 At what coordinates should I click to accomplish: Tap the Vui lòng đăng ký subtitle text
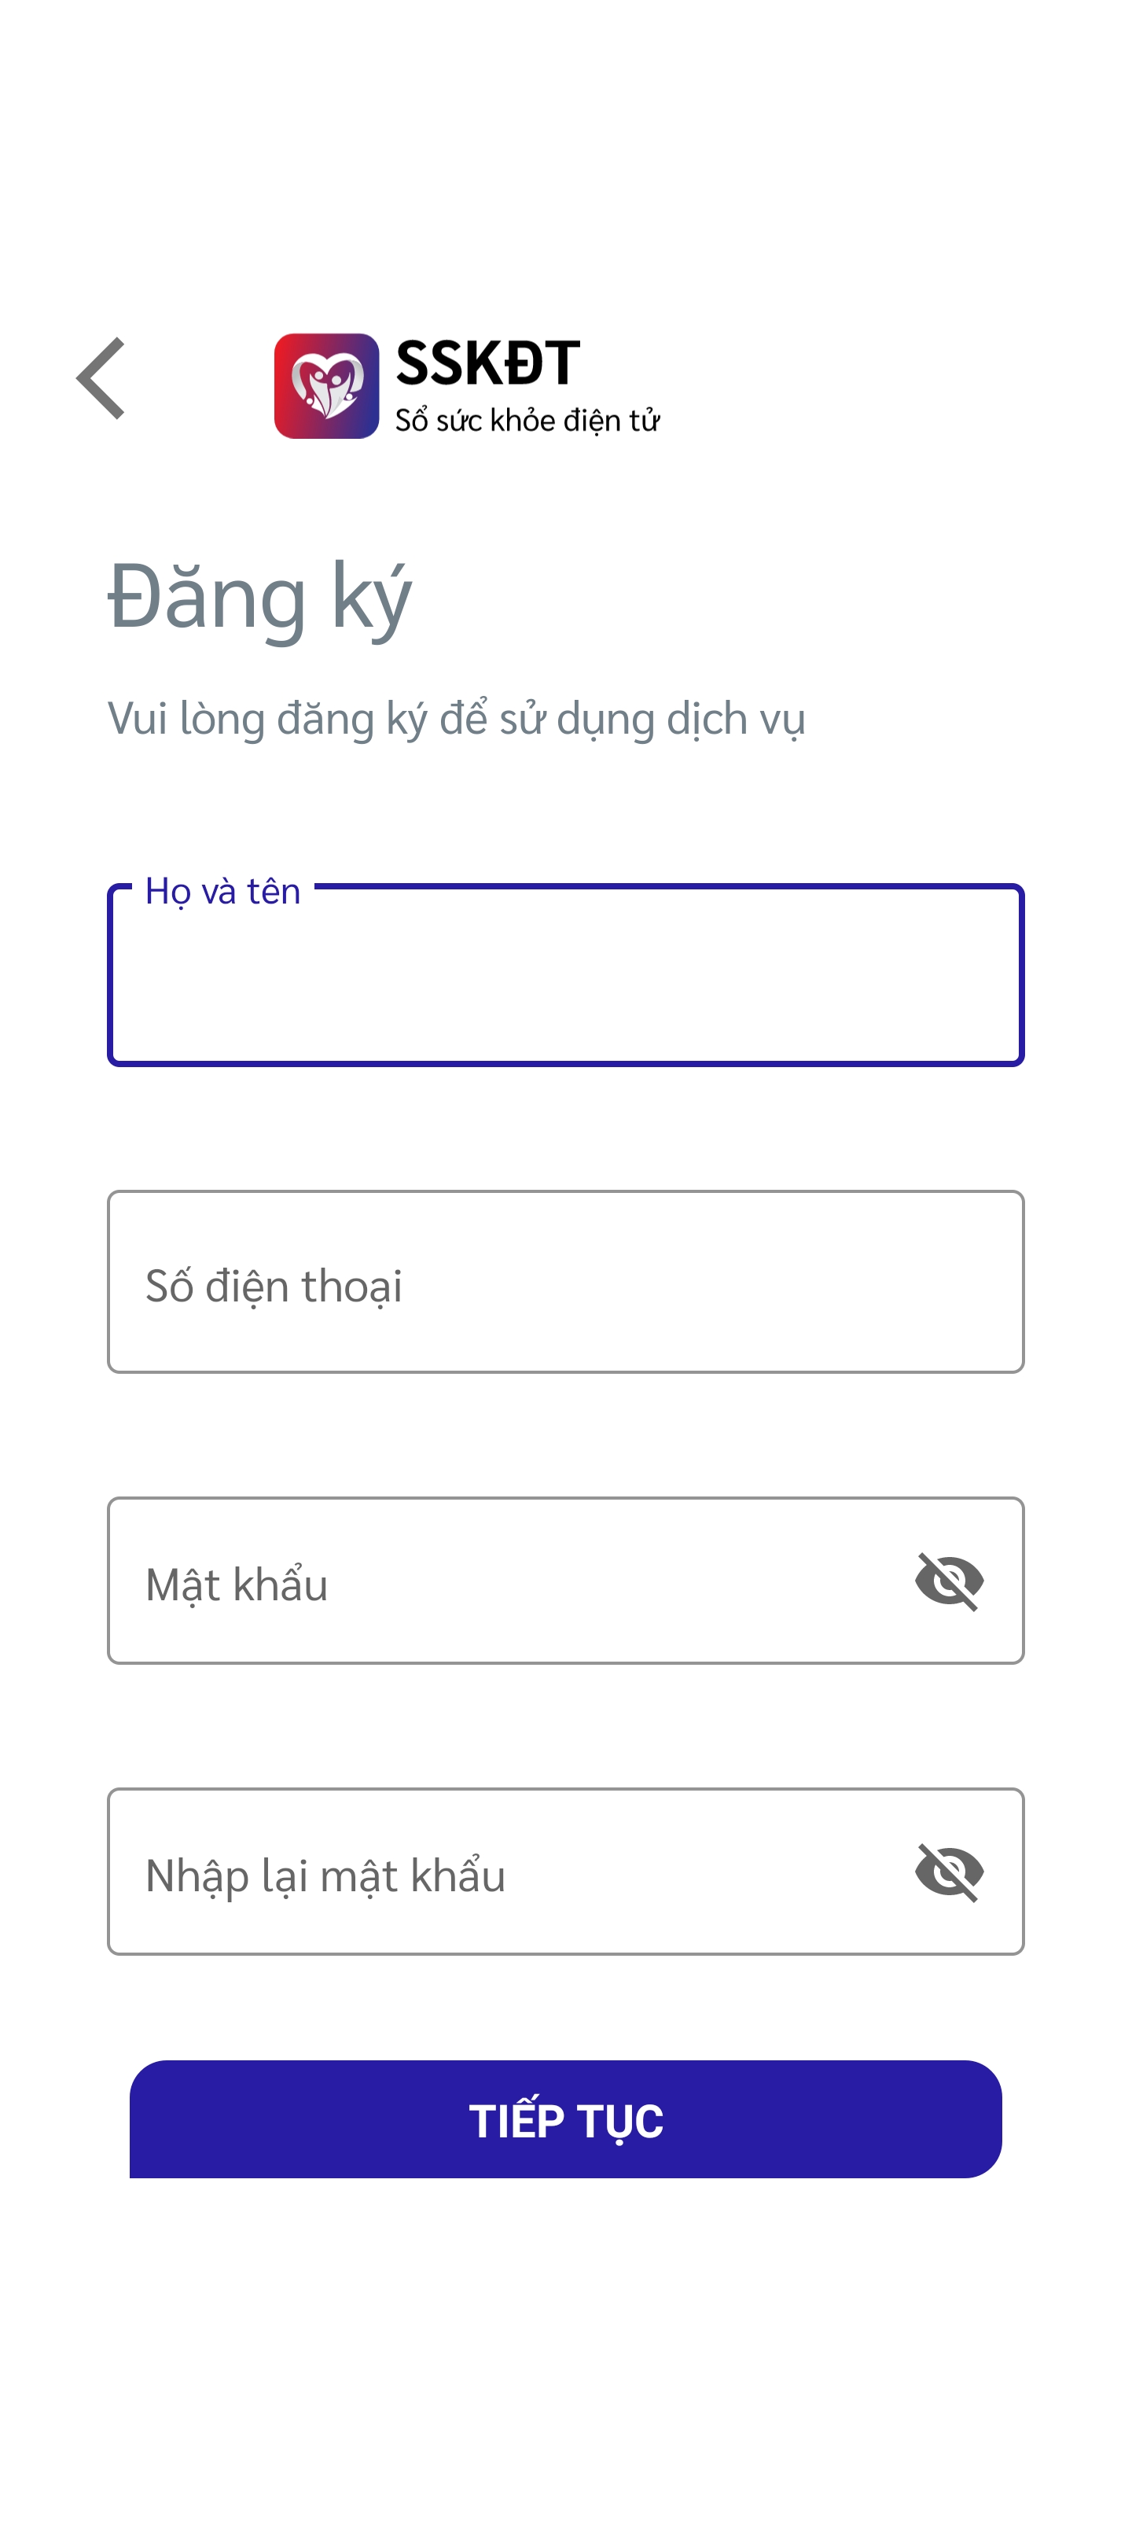click(457, 719)
